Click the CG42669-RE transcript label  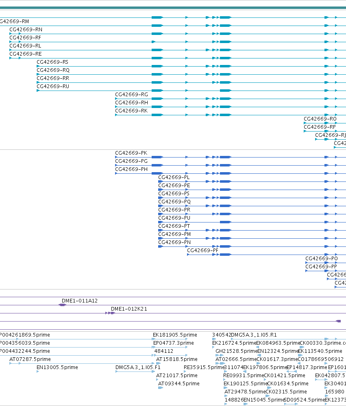point(26,54)
